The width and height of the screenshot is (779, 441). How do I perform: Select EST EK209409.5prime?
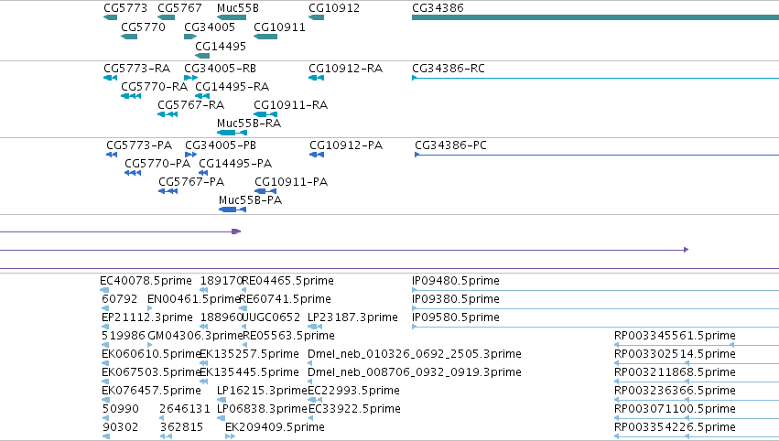[275, 427]
